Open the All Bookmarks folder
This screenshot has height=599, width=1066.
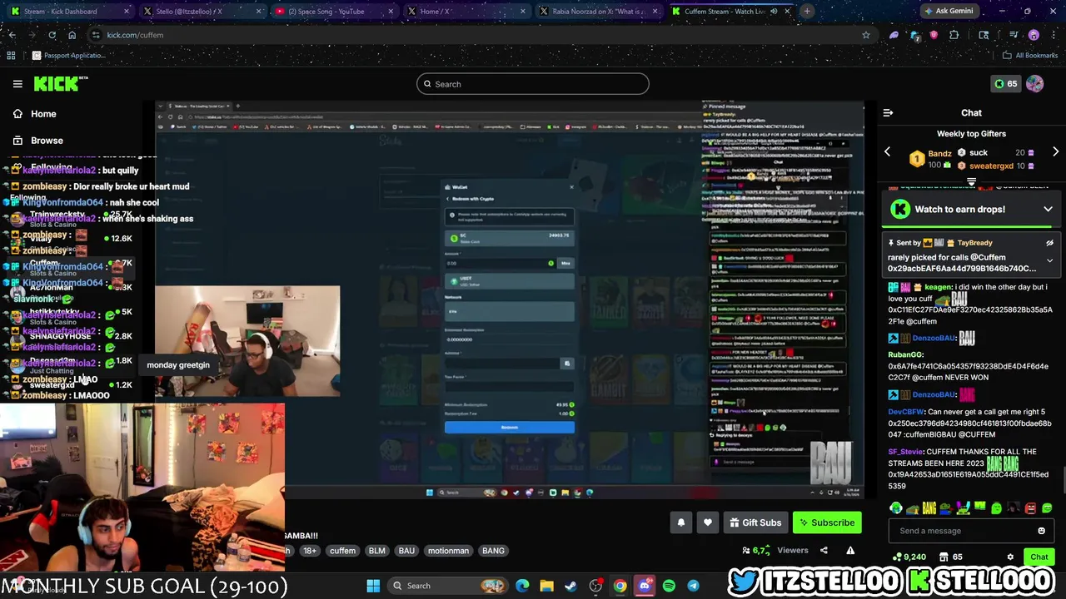click(x=1030, y=56)
